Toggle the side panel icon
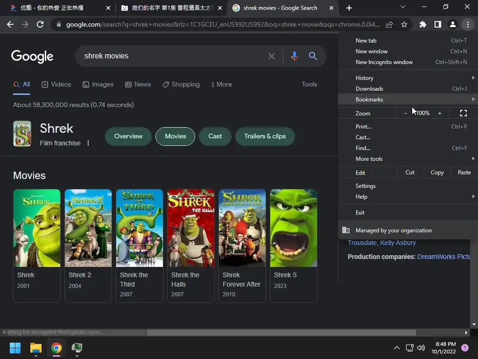Viewport: 478px width, 359px height. coord(438,24)
